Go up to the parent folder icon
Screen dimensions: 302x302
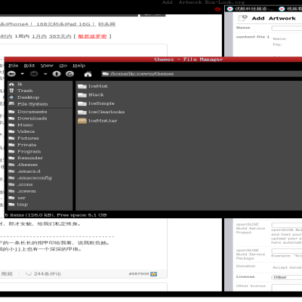click(x=57, y=74)
